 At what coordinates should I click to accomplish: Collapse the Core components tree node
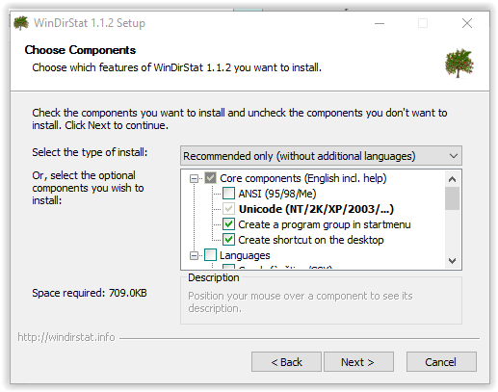[194, 178]
